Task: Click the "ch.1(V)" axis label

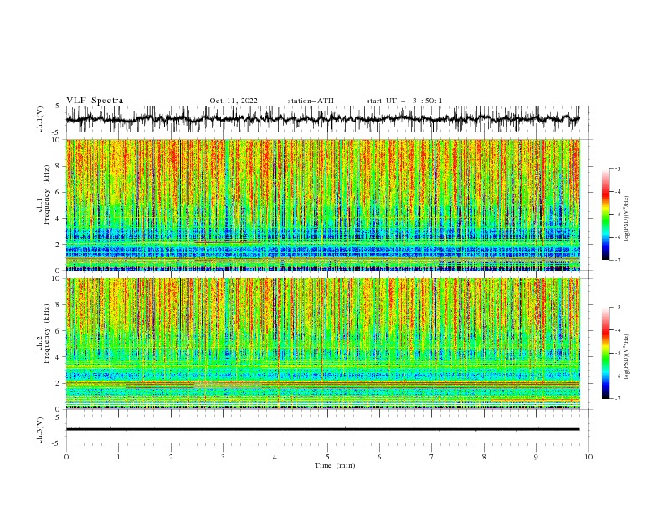Action: (40, 119)
